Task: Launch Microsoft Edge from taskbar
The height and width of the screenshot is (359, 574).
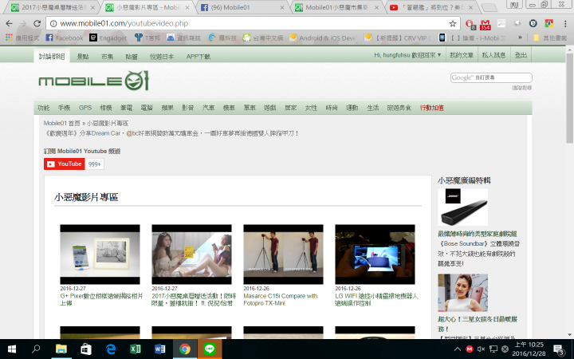Action: point(111,349)
